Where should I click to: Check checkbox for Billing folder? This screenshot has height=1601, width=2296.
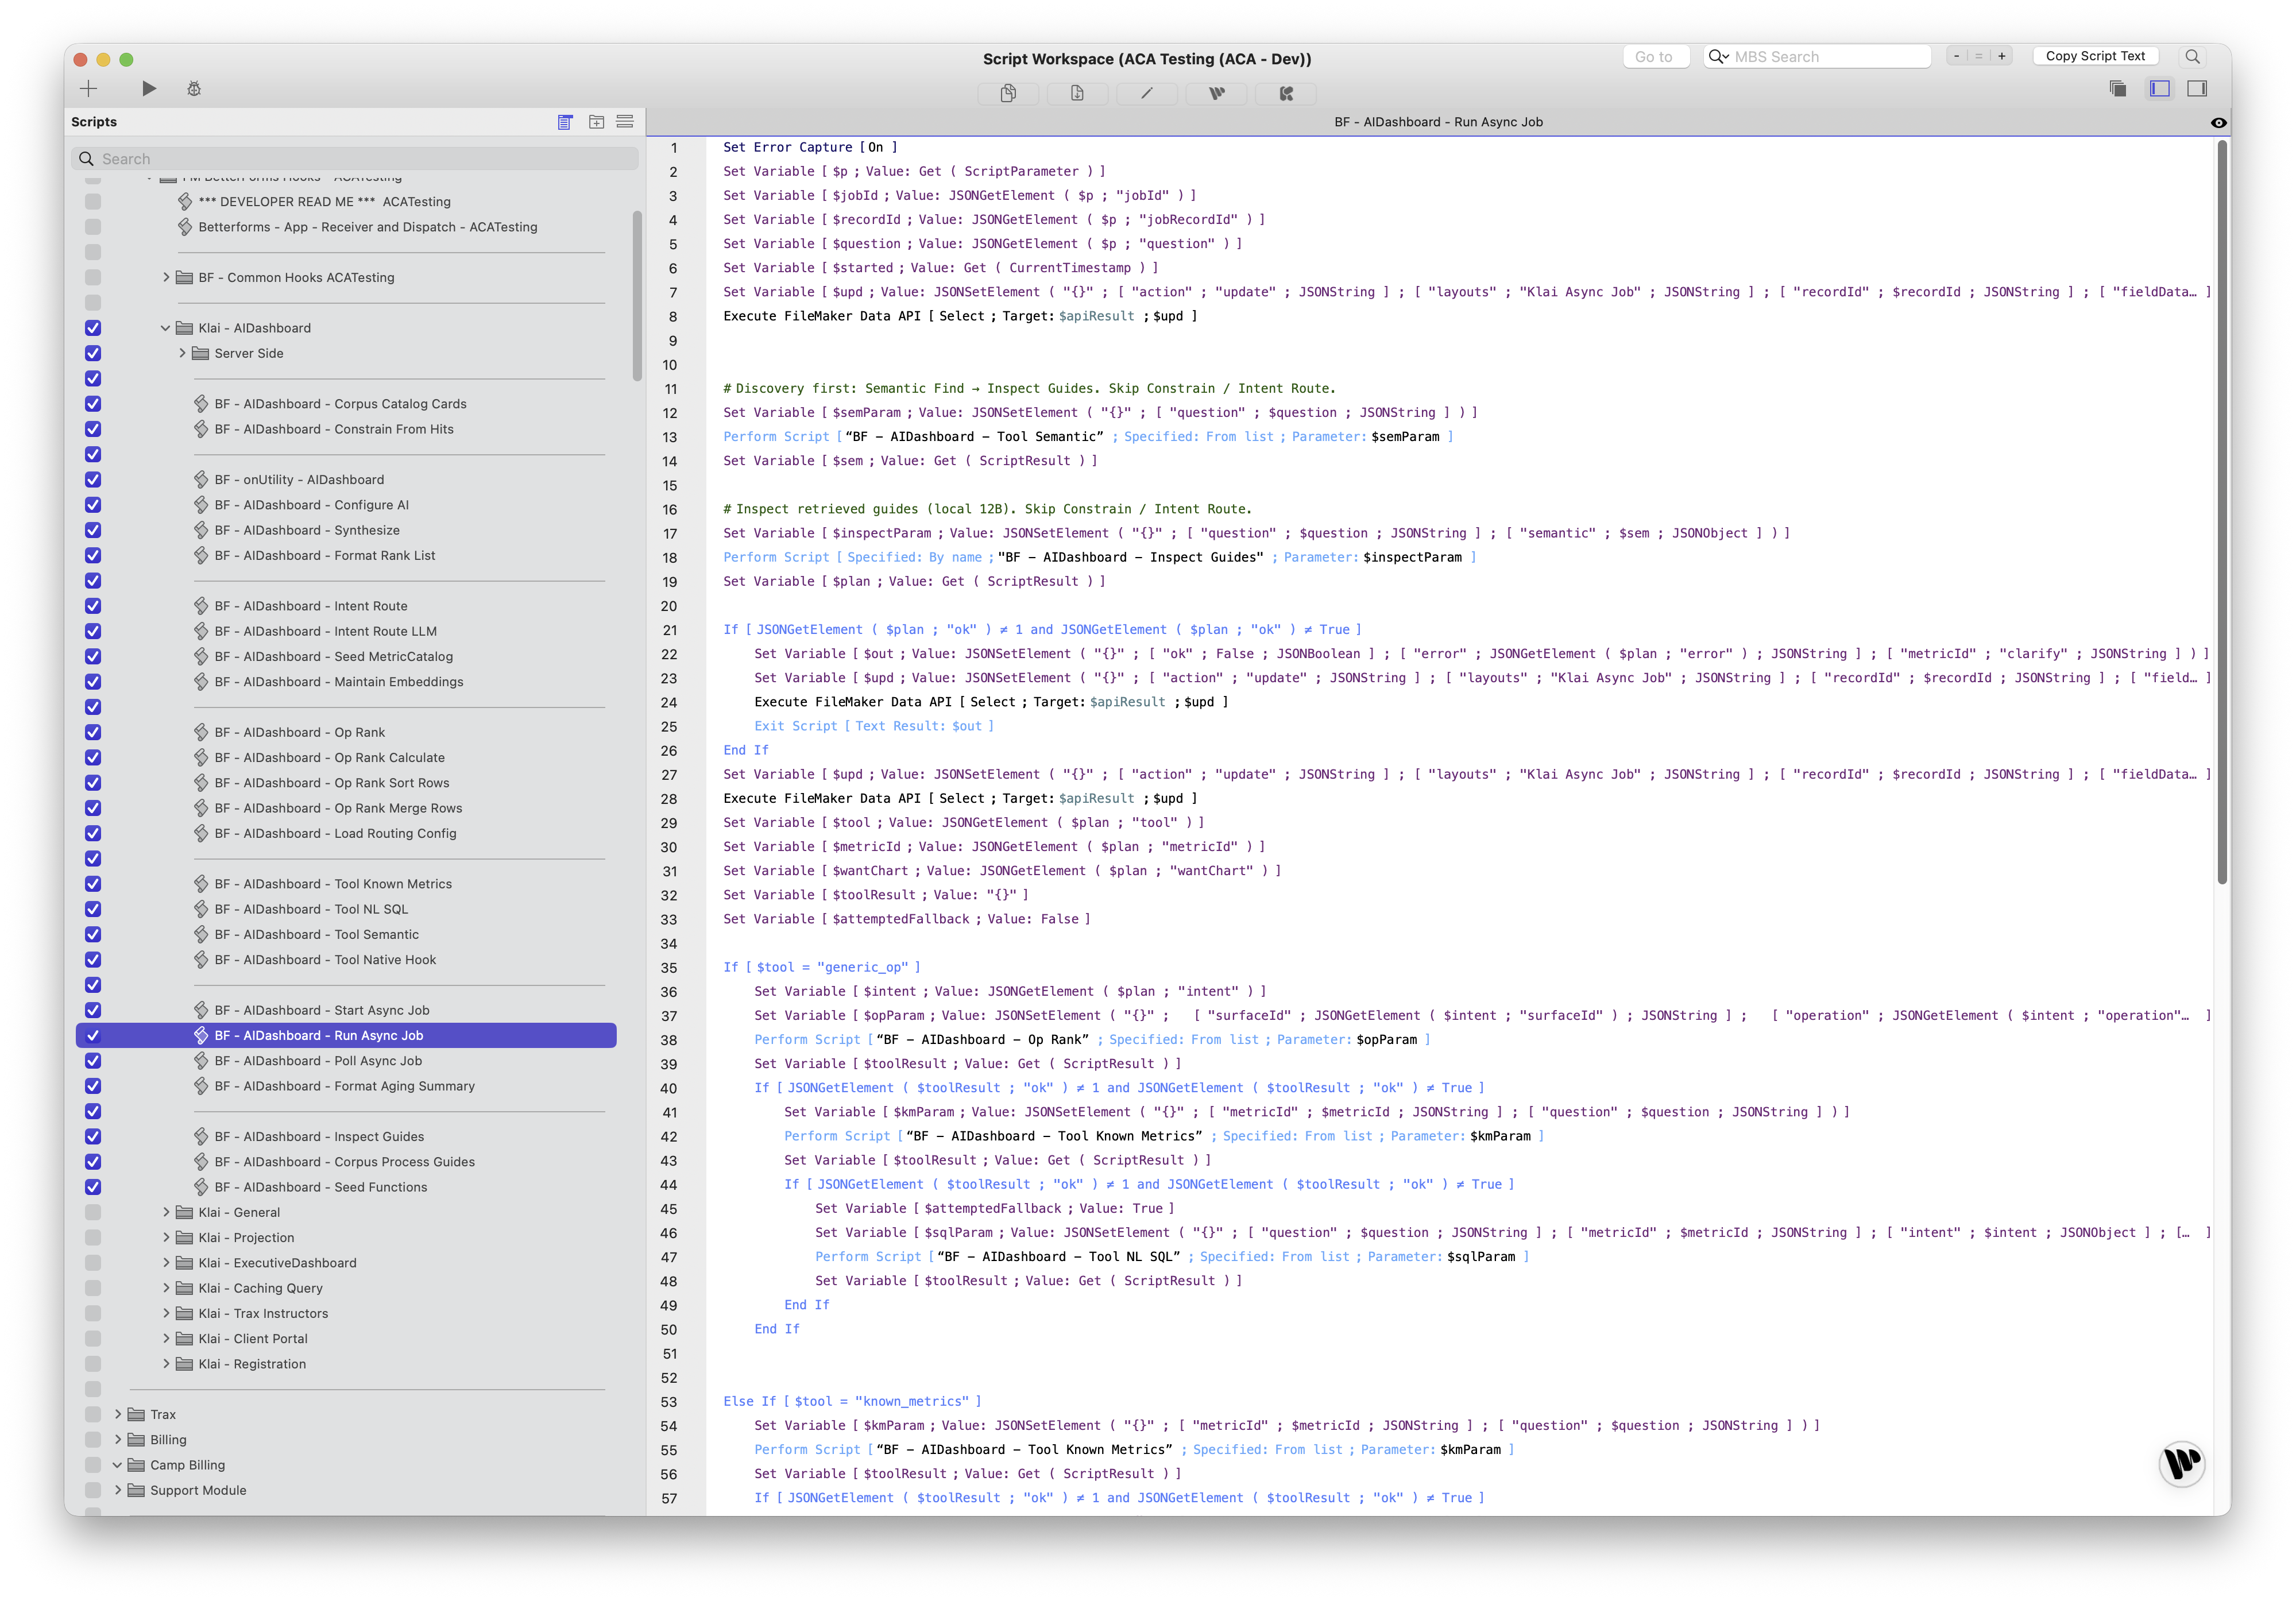(x=93, y=1440)
